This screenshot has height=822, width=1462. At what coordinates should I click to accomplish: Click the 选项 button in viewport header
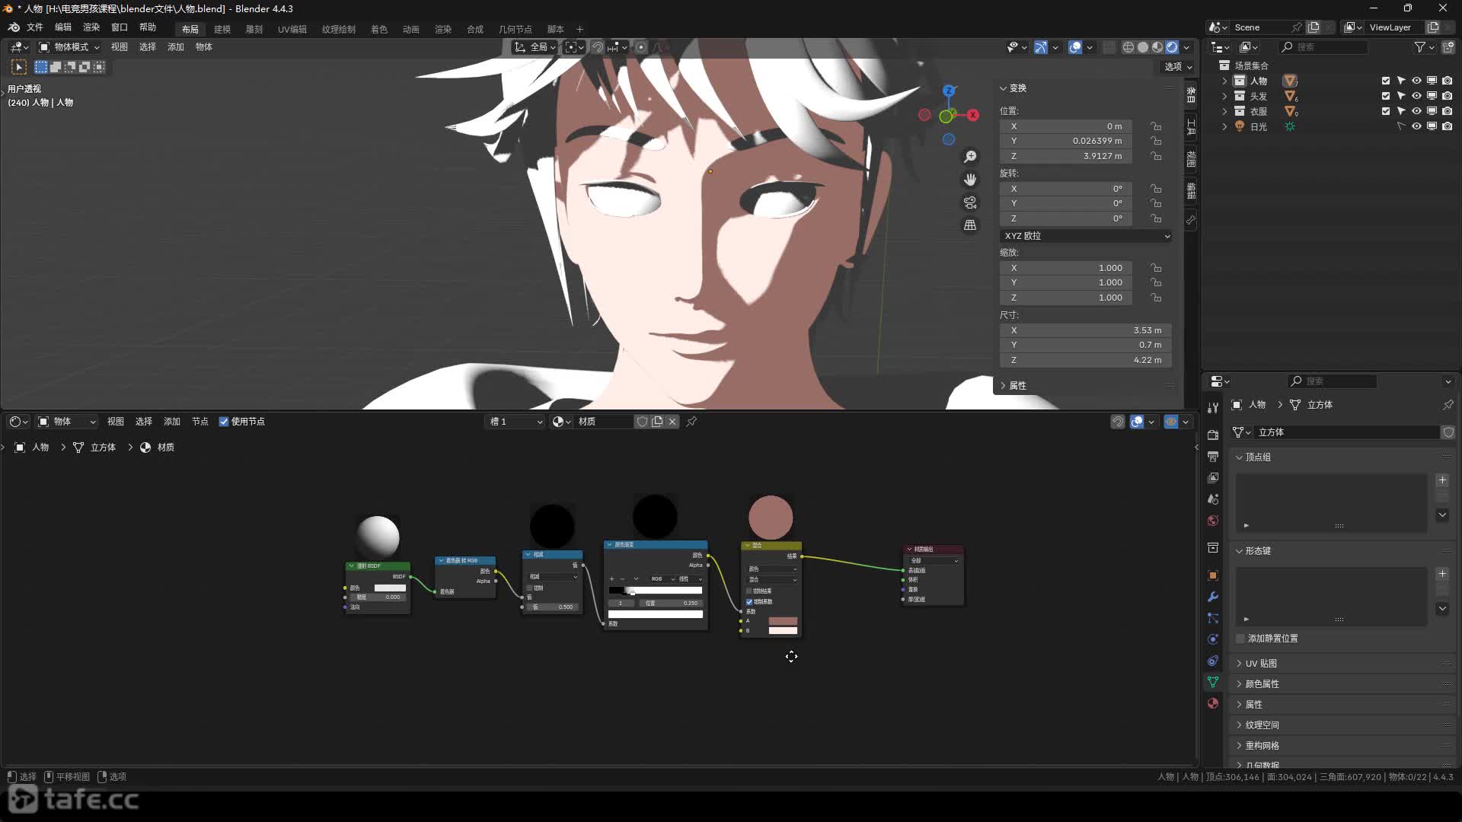[1178, 67]
